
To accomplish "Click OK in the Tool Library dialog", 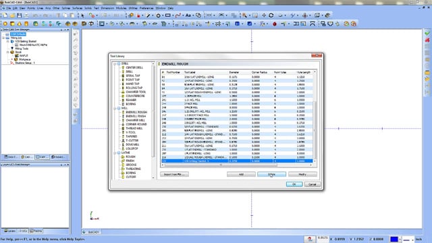I will click(x=294, y=184).
